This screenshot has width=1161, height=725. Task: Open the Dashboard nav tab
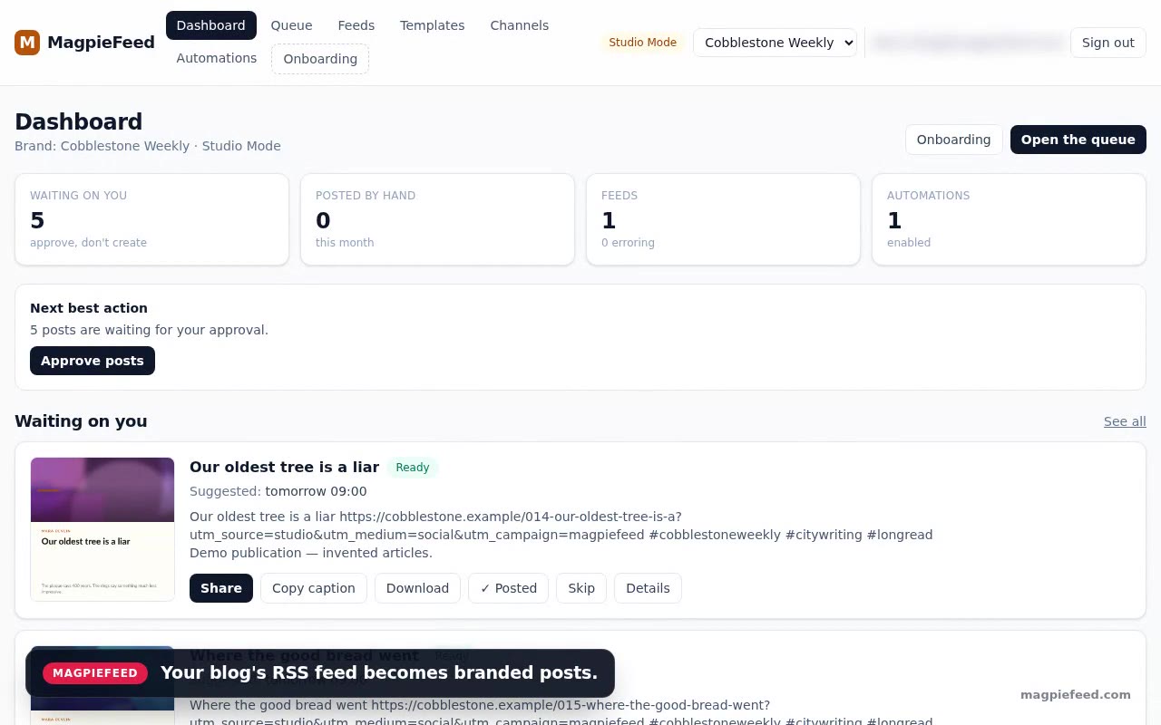211,25
